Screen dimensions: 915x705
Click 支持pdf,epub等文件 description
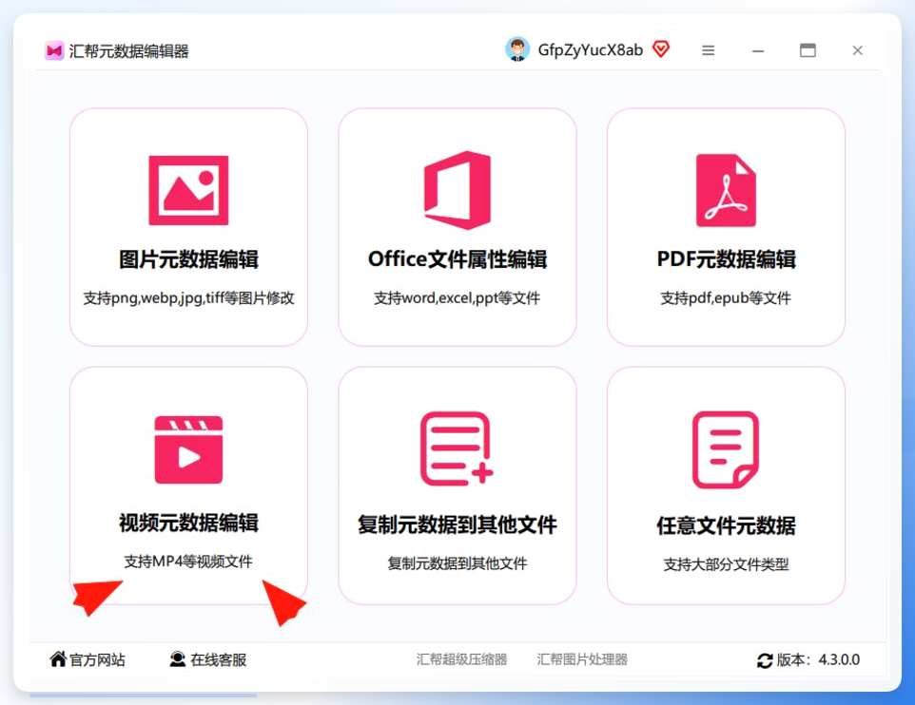tap(726, 298)
